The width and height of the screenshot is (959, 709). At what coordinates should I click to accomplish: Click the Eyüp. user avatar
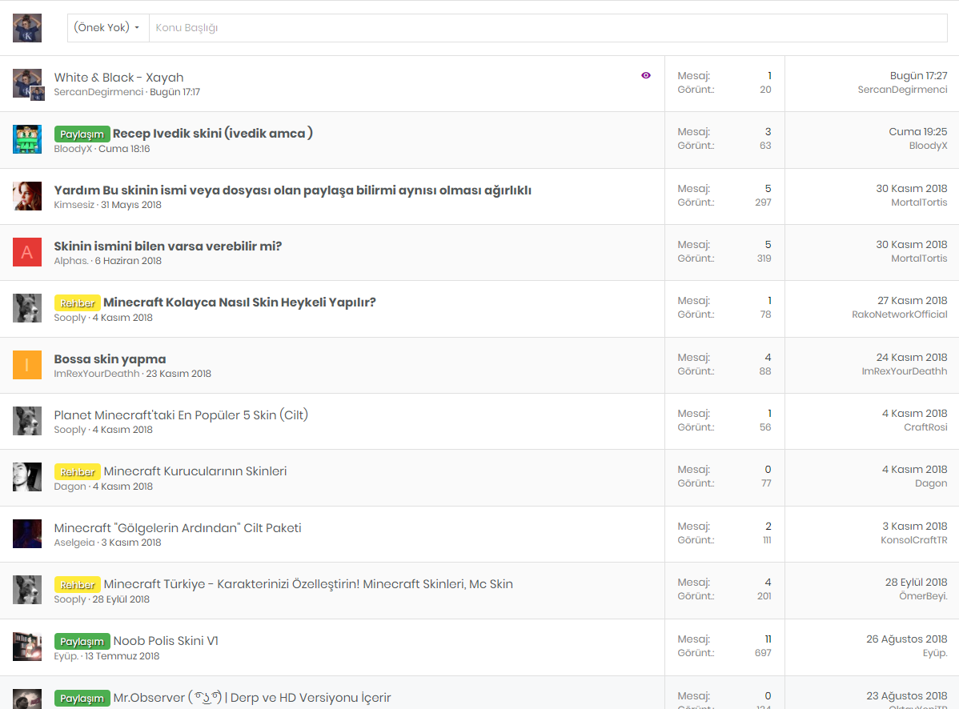pyautogui.click(x=27, y=647)
